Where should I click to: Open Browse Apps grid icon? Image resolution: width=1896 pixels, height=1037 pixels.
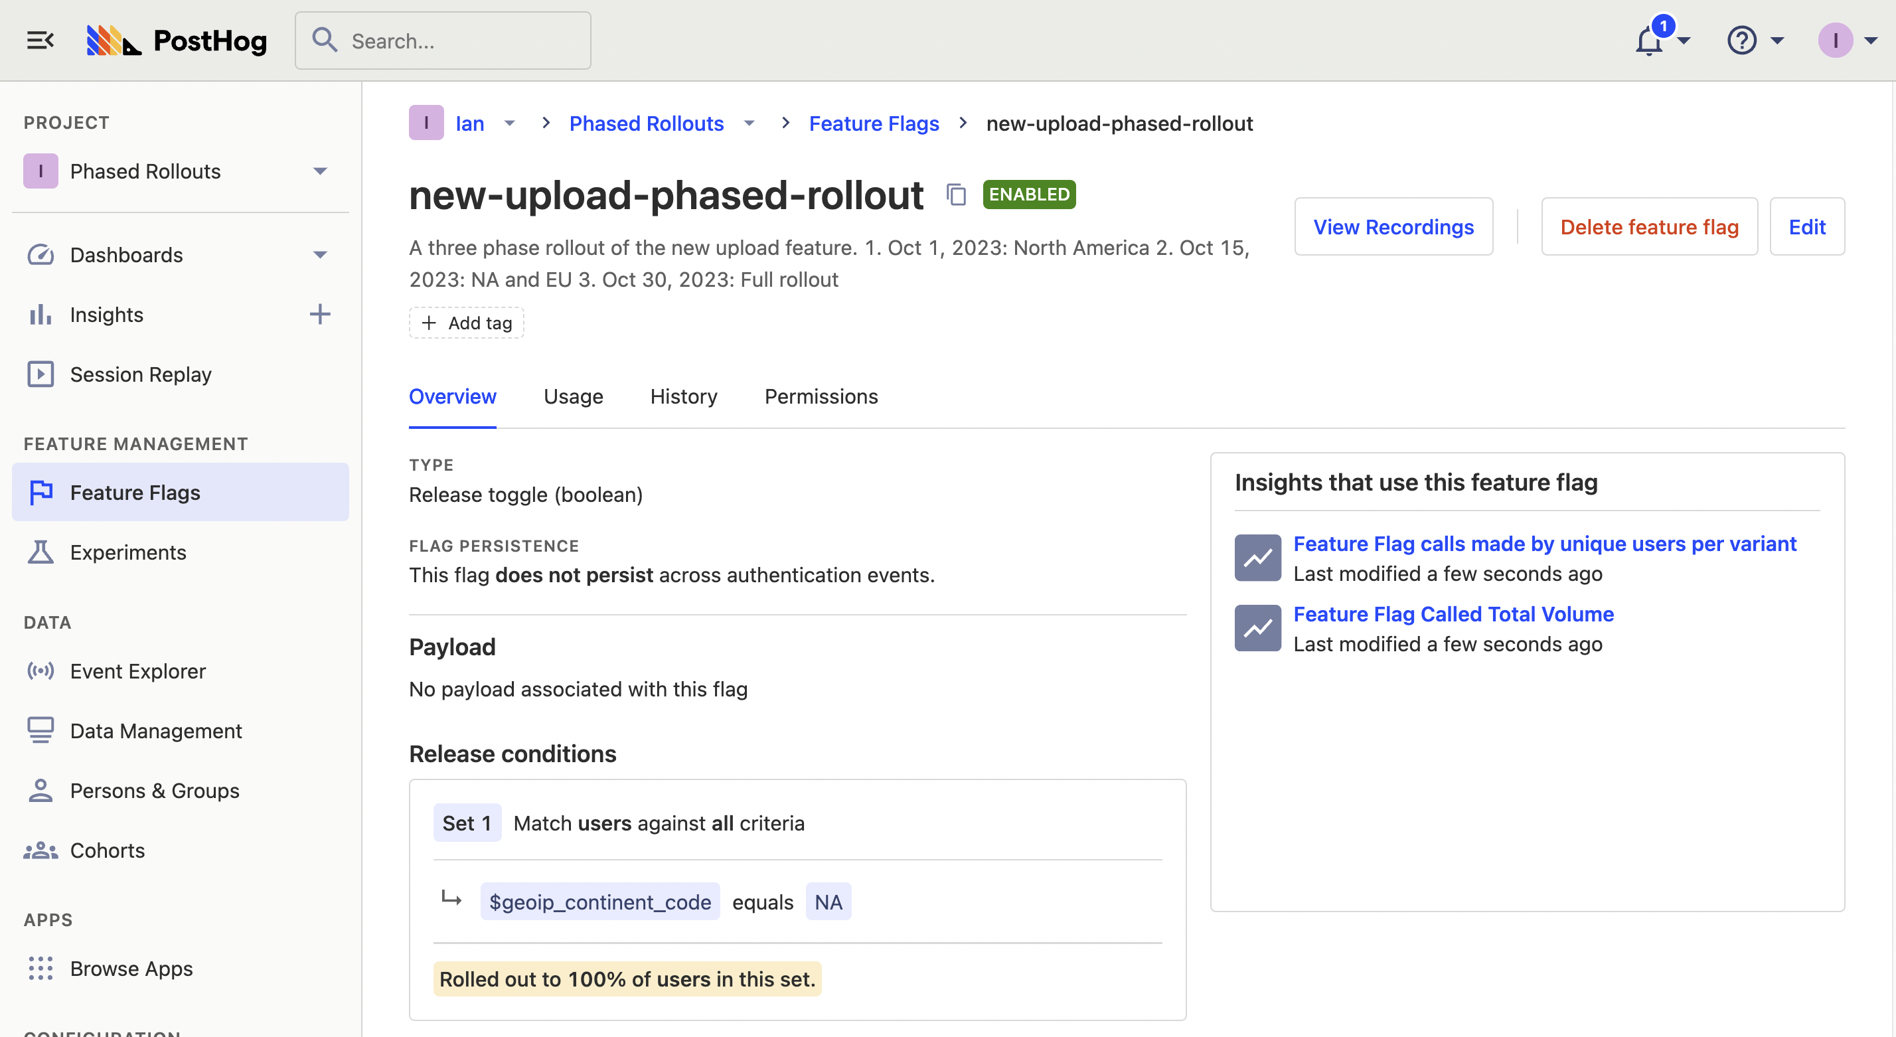tap(40, 969)
